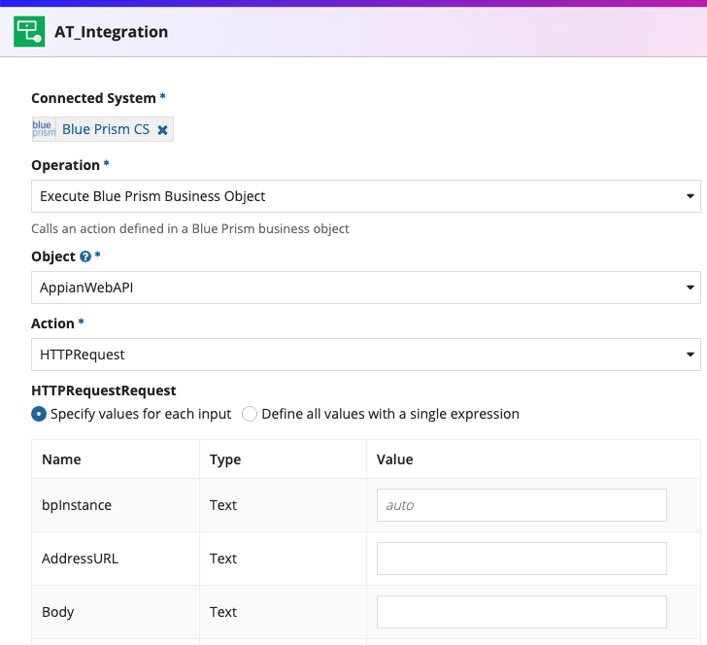Image resolution: width=707 pixels, height=645 pixels.
Task: Open the Action dropdown showing HTTPRequest
Action: (366, 355)
